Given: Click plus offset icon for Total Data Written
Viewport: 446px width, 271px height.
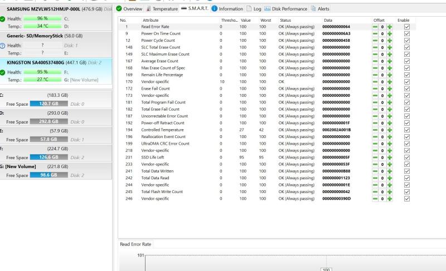Looking at the screenshot, I should pos(390,171).
